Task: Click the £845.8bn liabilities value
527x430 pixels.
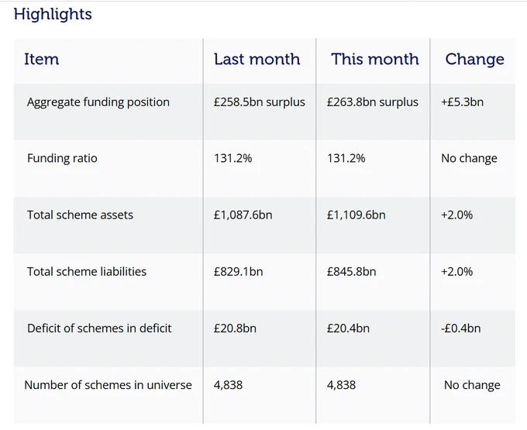Action: point(352,271)
